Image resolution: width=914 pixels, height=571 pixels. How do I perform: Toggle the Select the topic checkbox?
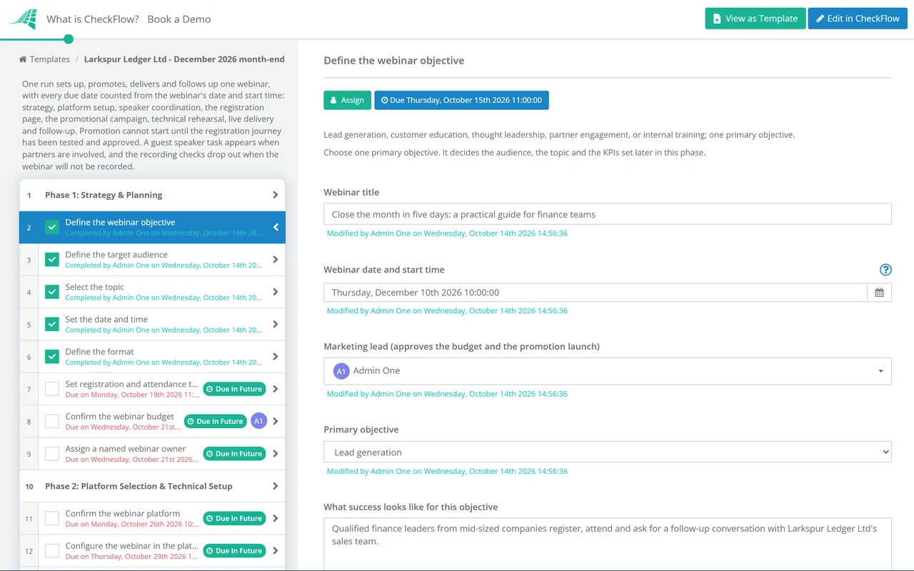point(52,292)
